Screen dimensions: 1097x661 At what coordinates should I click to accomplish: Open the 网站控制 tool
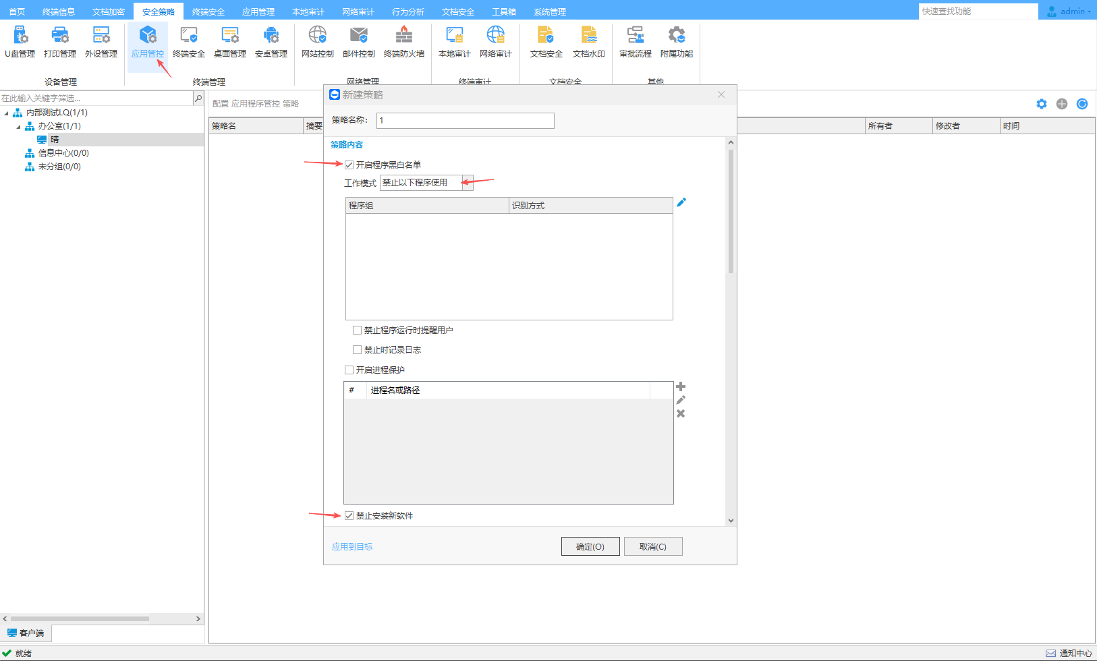click(317, 42)
